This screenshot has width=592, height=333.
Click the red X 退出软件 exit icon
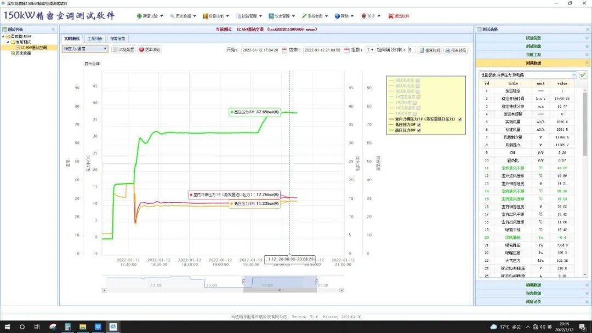(391, 16)
